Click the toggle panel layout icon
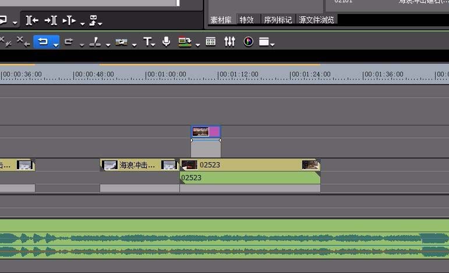Image resolution: width=449 pixels, height=273 pixels. pos(264,41)
